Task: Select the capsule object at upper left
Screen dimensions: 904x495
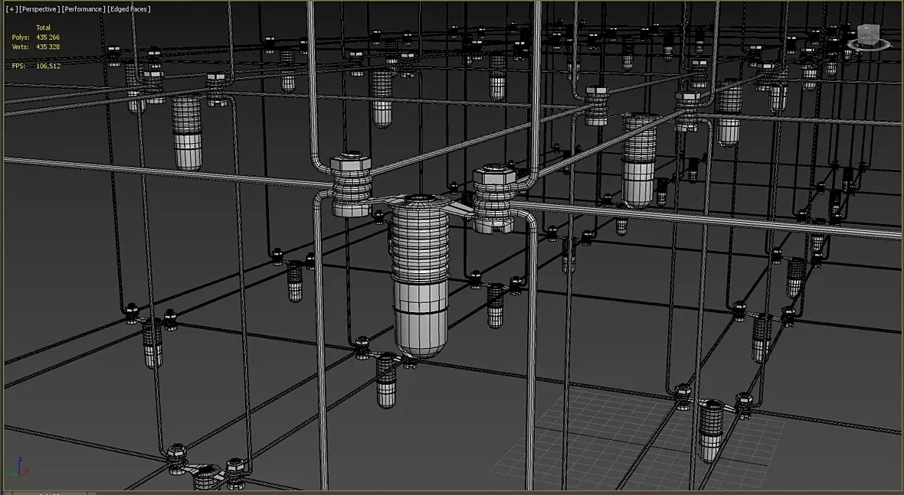Action: coord(187,132)
